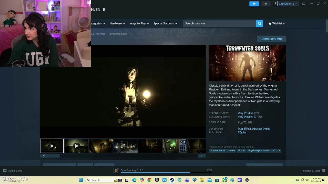The height and width of the screenshot is (184, 328).
Task: Open Microsoft Teams from the taskbar
Action: coord(187,180)
